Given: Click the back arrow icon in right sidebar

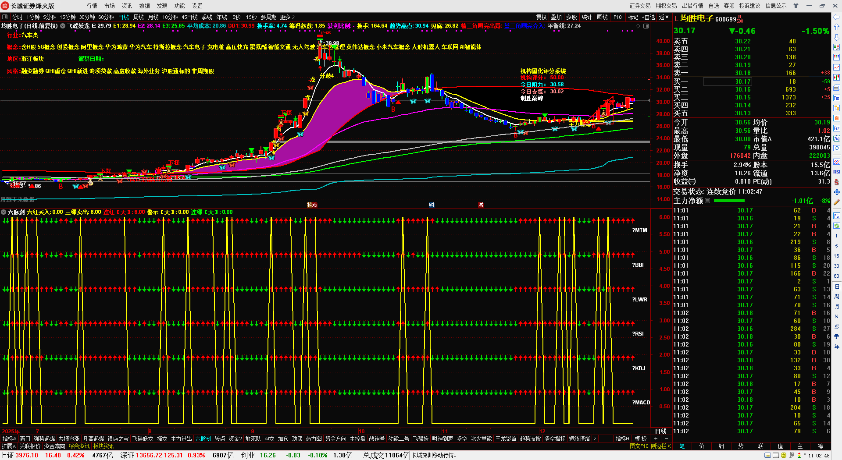Looking at the screenshot, I should coord(837,17).
